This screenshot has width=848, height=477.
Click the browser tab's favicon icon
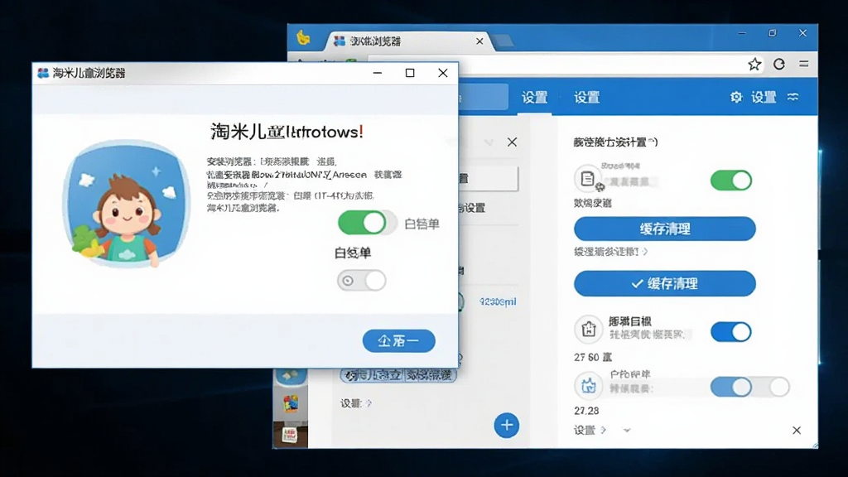pyautogui.click(x=340, y=41)
